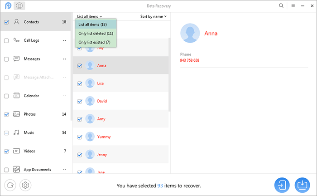The width and height of the screenshot is (317, 196).
Task: Select the contact named David
Action: 102,101
